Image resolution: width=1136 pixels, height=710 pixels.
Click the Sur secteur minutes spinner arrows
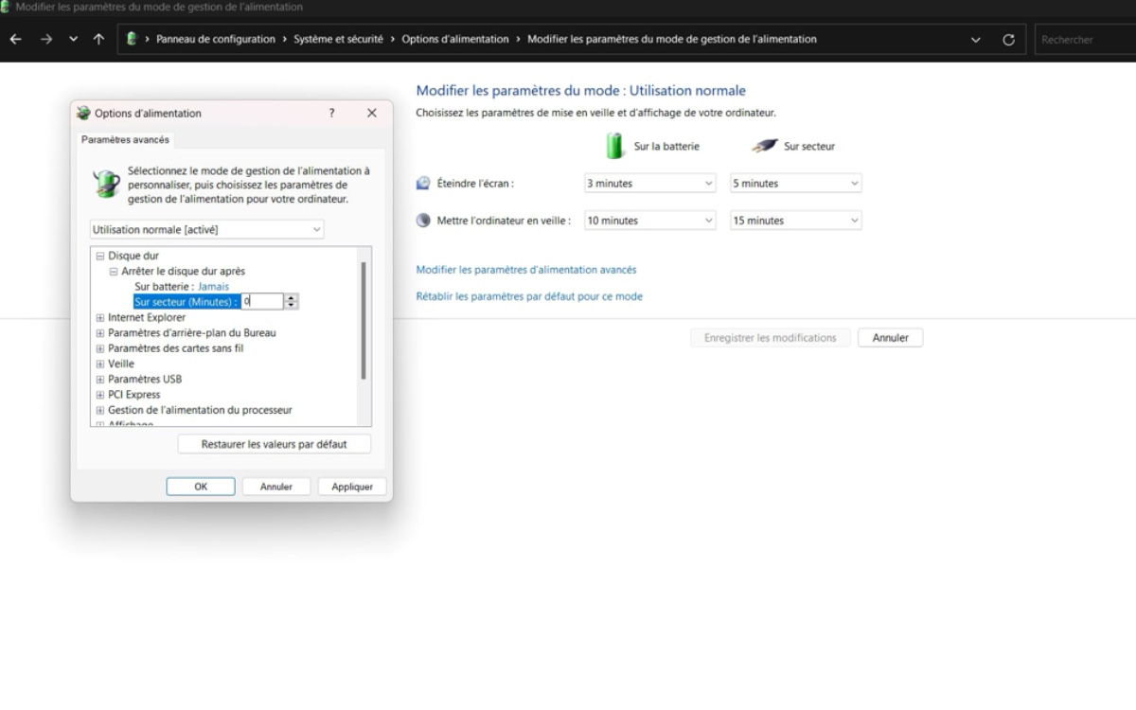[292, 301]
